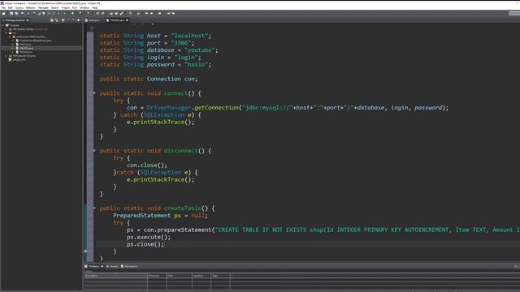Click the New file toolbar icon

[x=3, y=13]
